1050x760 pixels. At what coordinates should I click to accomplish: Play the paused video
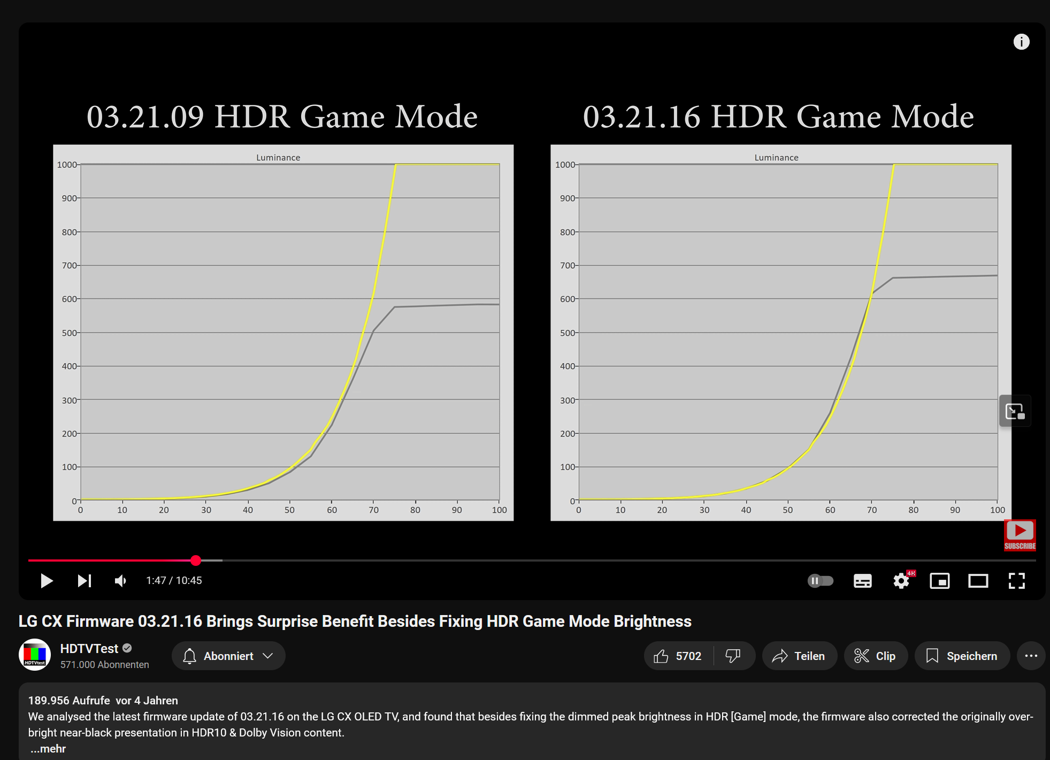point(47,580)
